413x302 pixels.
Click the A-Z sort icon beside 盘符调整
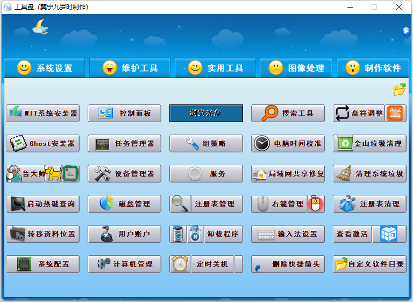click(395, 114)
